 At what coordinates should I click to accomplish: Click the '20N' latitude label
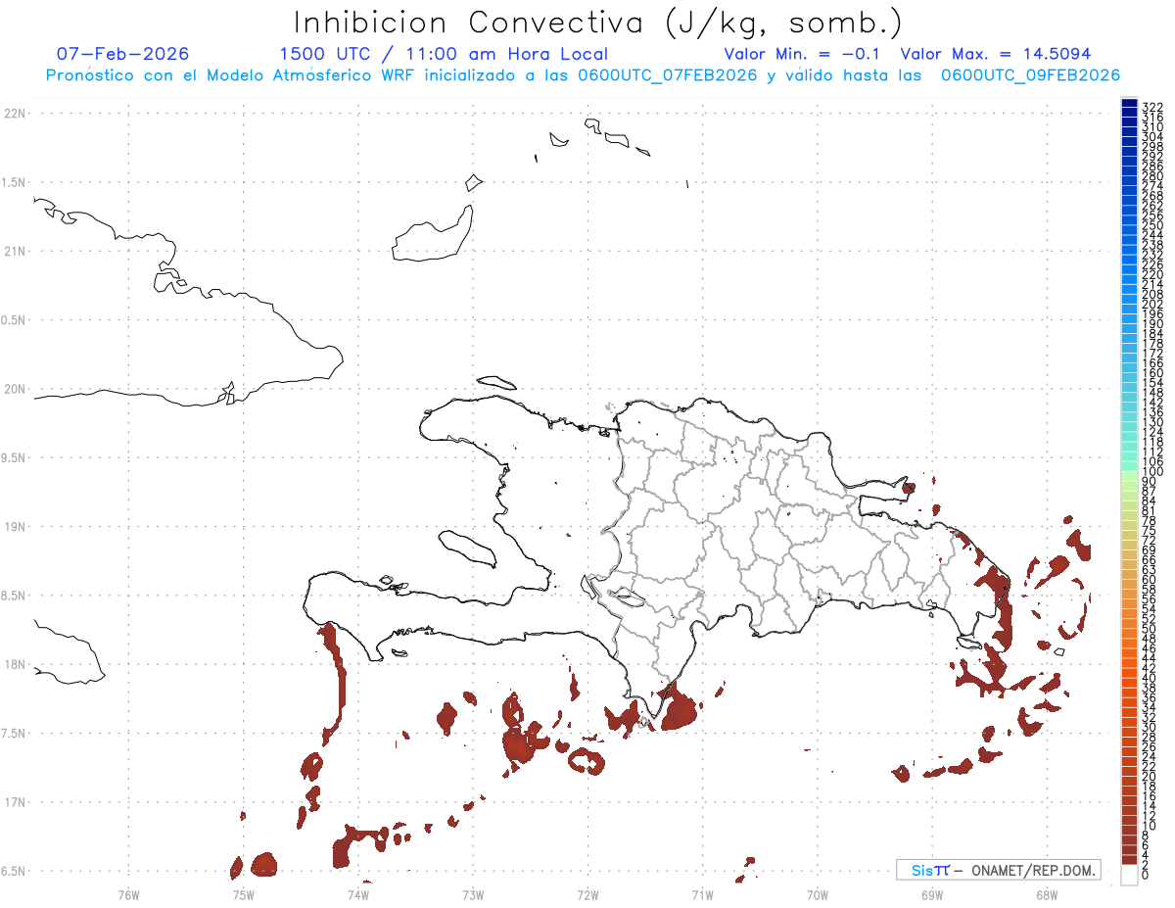(x=14, y=389)
